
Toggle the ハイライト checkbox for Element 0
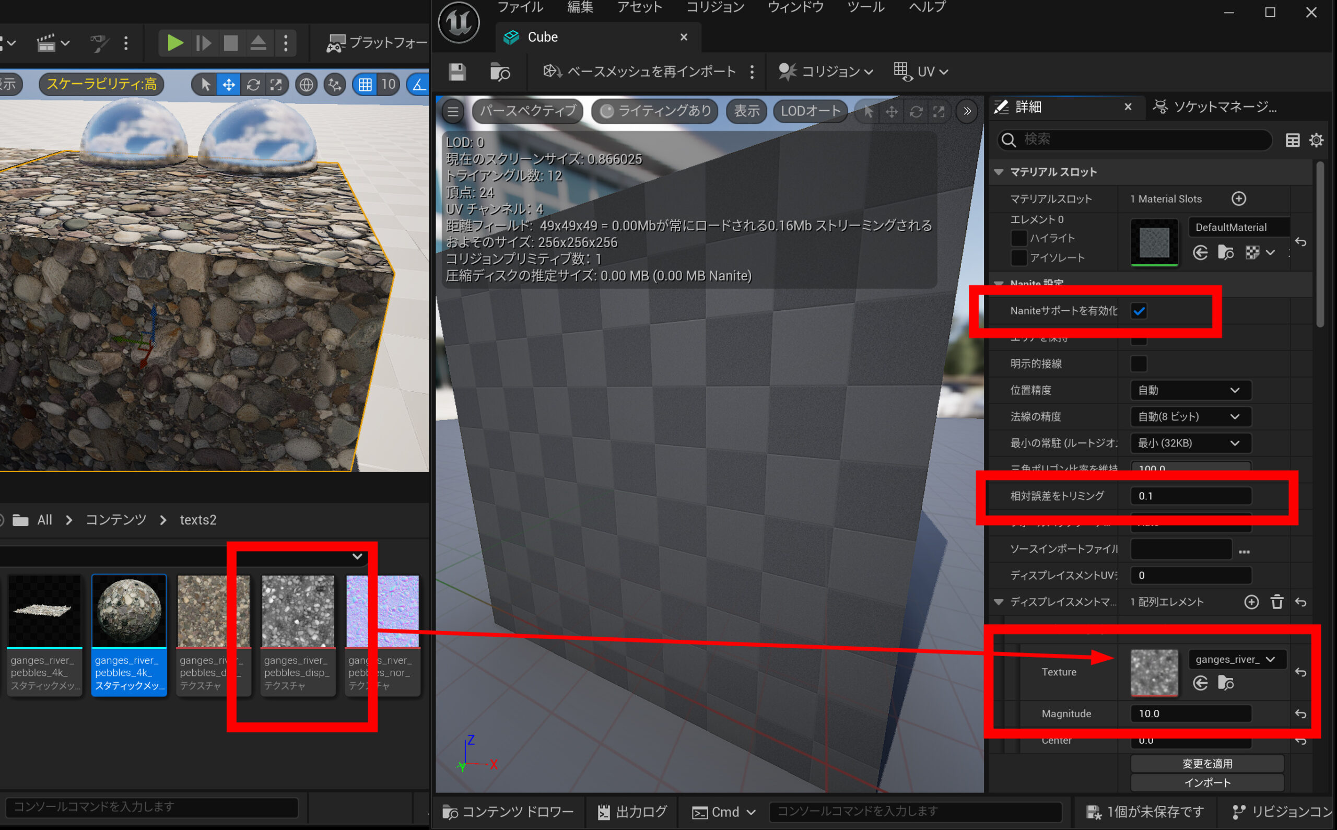[1018, 238]
